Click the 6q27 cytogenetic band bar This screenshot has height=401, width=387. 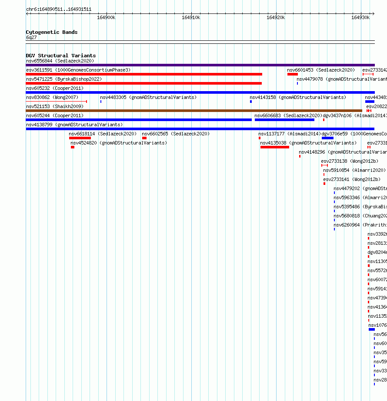[x=200, y=42]
